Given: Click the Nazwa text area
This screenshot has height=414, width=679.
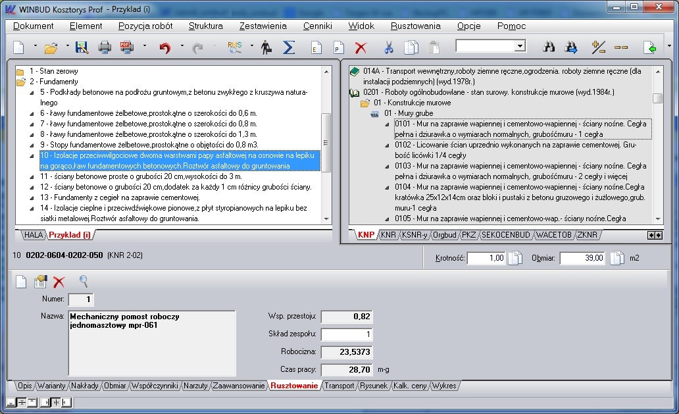Looking at the screenshot, I should [152, 343].
